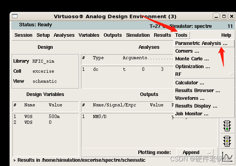This screenshot has width=236, height=166.
Task: Select the VDS design variable row
Action: pos(45,122)
